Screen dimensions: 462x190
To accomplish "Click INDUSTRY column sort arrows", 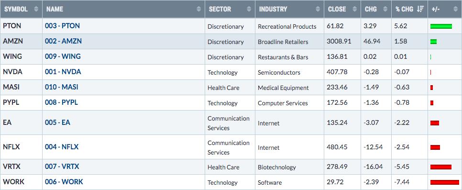I will pos(318,9).
